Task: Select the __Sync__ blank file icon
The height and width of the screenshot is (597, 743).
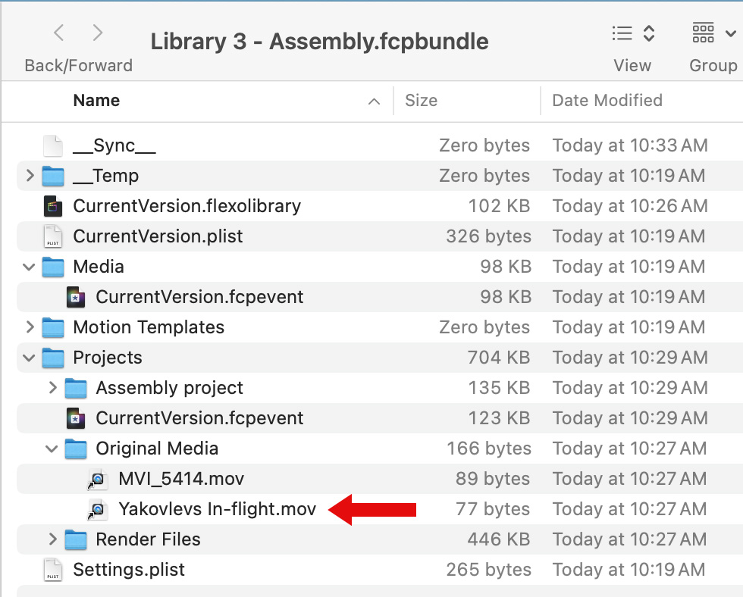Action: coord(52,145)
